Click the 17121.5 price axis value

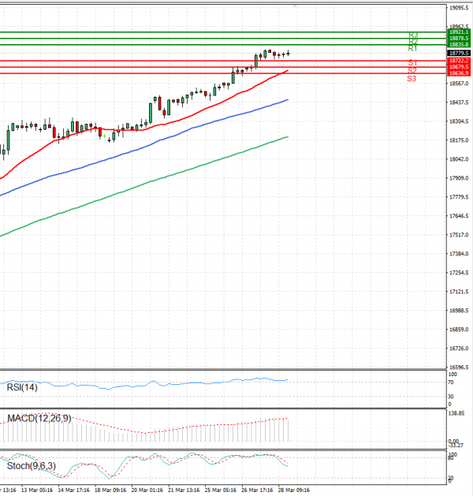tap(459, 292)
